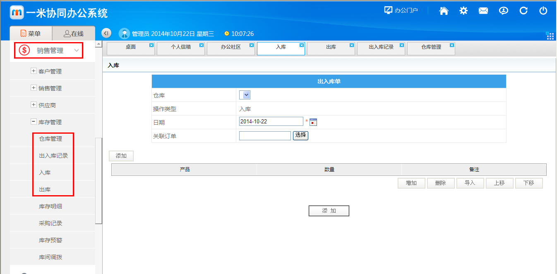Close the 出库 tab
The height and width of the screenshot is (274, 557).
(x=352, y=45)
